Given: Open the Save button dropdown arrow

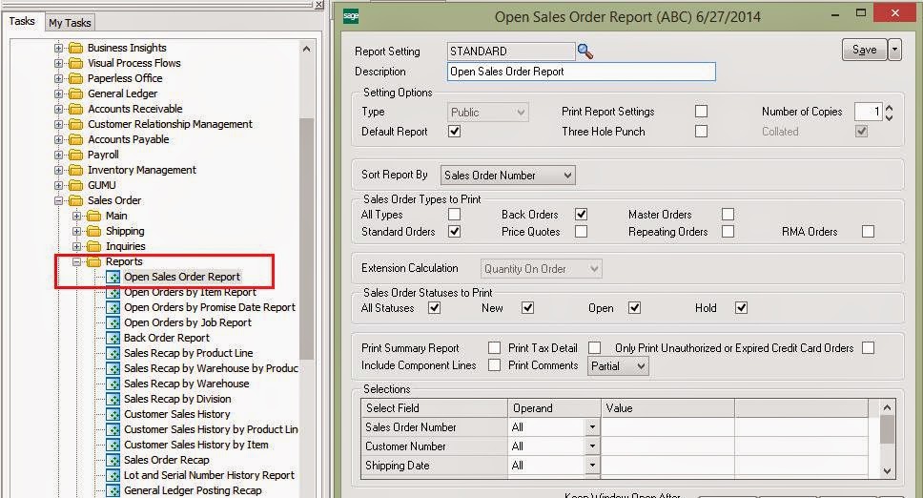Looking at the screenshot, I should [894, 50].
